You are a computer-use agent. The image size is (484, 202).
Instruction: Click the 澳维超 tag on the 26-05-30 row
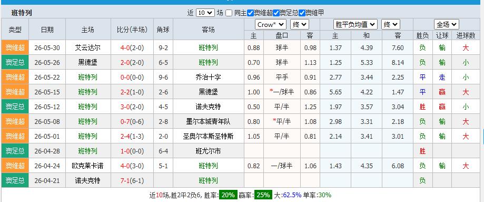tap(15, 47)
